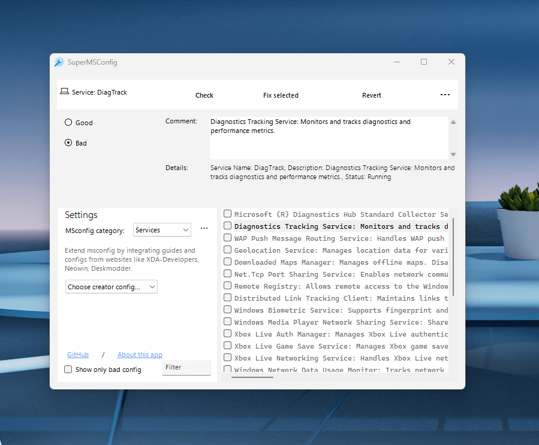
Task: Check Xbox Live Auth Manager checkbox
Action: coord(227,334)
